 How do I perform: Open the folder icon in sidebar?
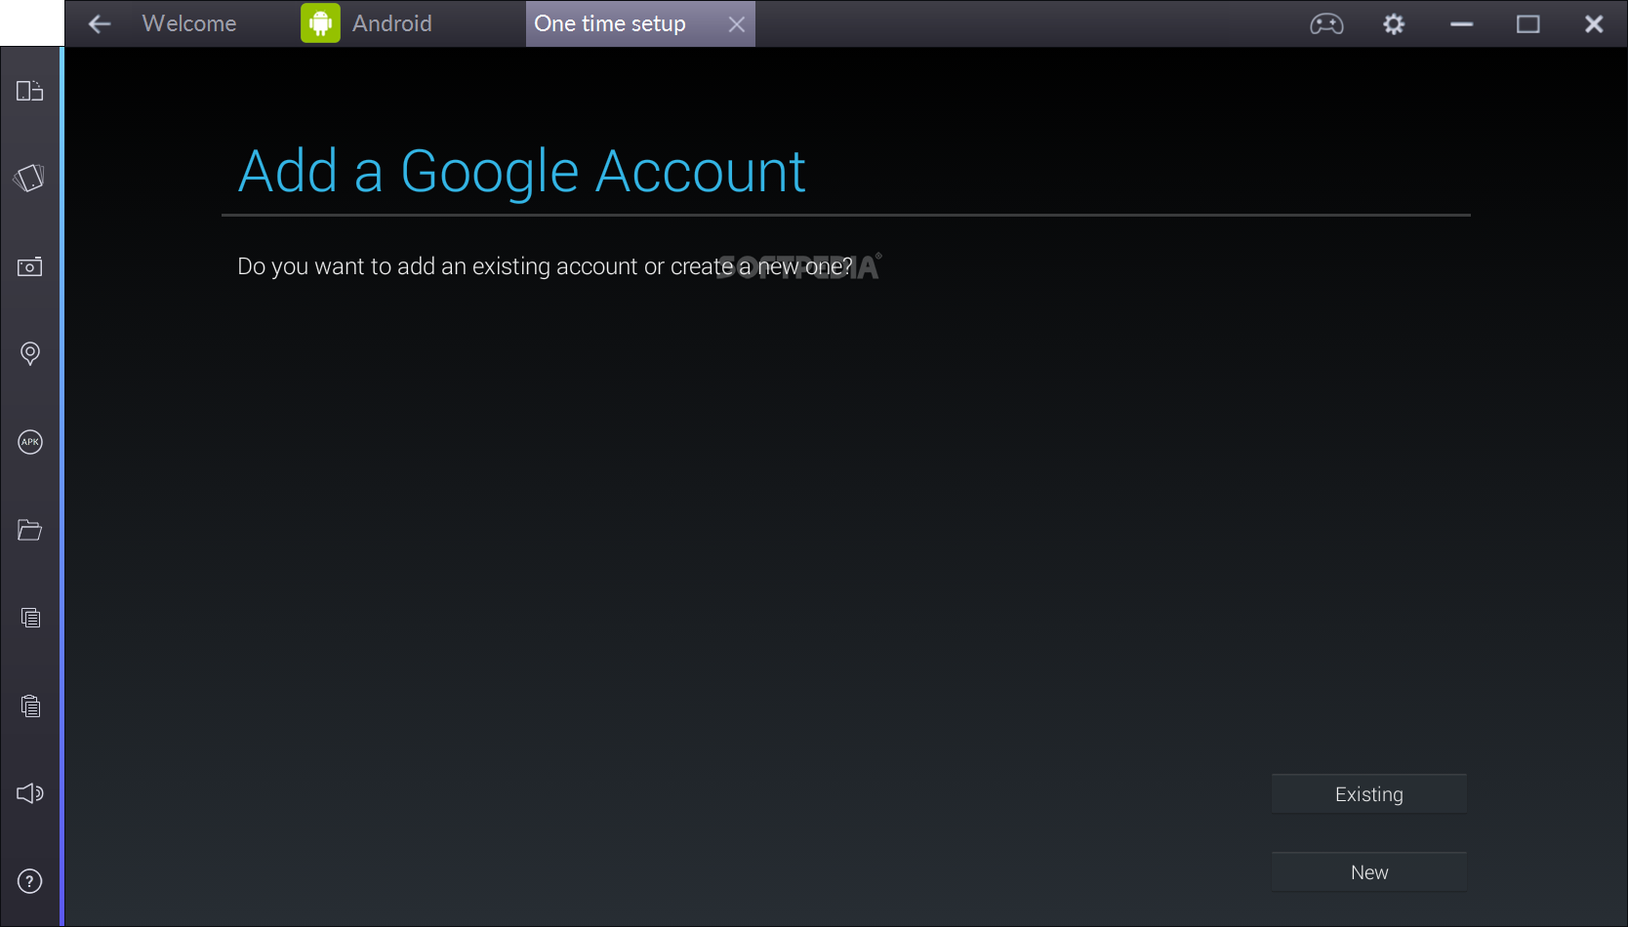[x=30, y=530]
